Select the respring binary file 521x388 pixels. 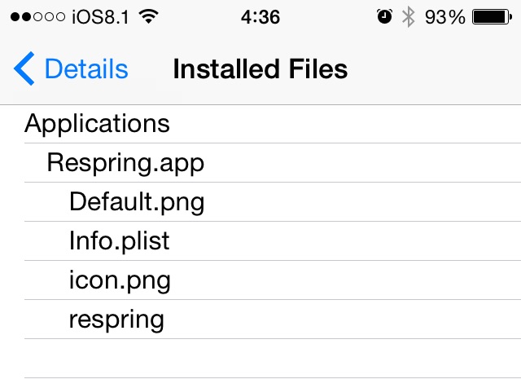(x=116, y=320)
